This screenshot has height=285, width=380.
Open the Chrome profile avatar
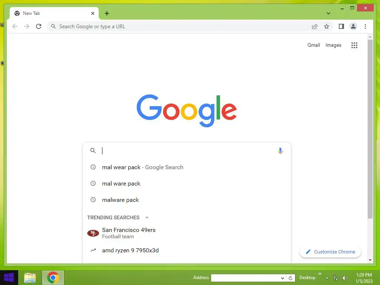click(353, 26)
